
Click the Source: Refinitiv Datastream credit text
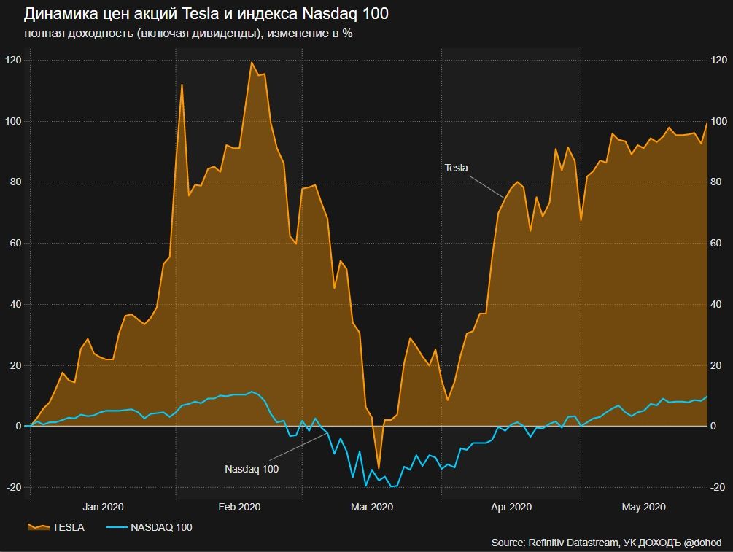click(x=606, y=543)
